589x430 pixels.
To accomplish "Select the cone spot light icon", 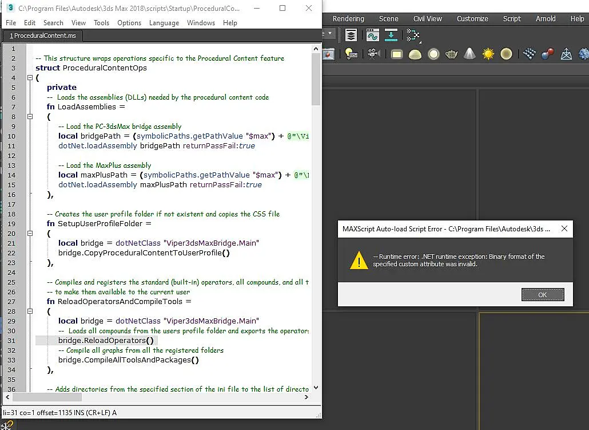I will tap(469, 54).
